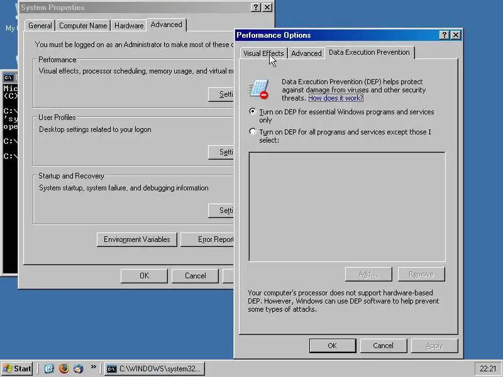Open the Computer Name tab
503x377 pixels.
point(83,26)
